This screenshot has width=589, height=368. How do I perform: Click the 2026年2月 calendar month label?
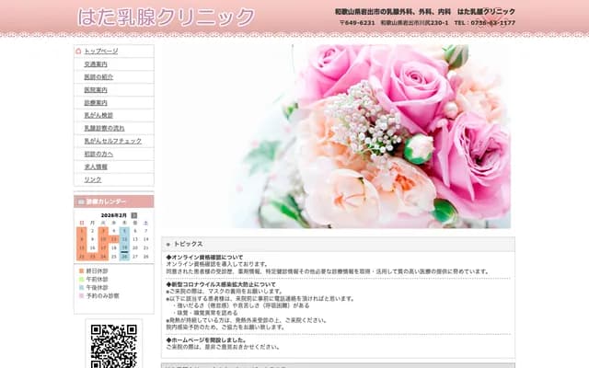pos(114,215)
